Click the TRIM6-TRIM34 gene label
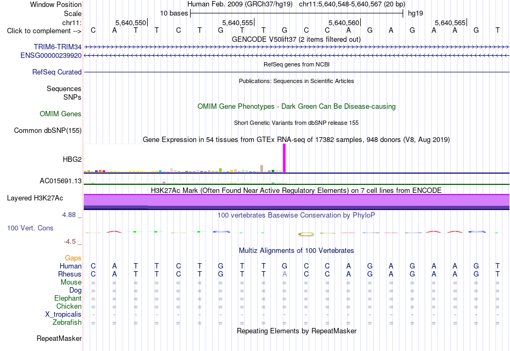Screen dimensions: 510x351 pyautogui.click(x=57, y=47)
